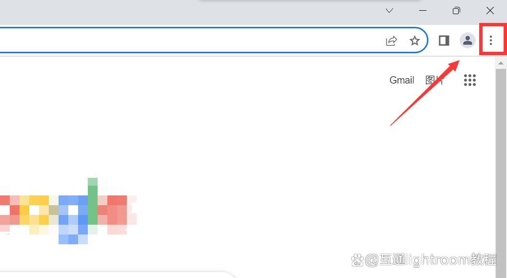Click the profile avatar icon
Image resolution: width=507 pixels, height=278 pixels.
pyautogui.click(x=467, y=41)
